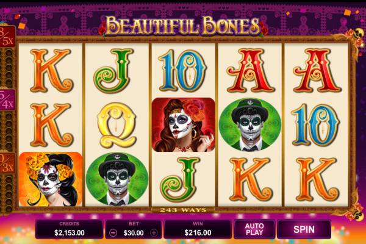The width and height of the screenshot is (366, 244).
Task: Select the red-haired sugar skull woman symbol
Action: [184, 124]
